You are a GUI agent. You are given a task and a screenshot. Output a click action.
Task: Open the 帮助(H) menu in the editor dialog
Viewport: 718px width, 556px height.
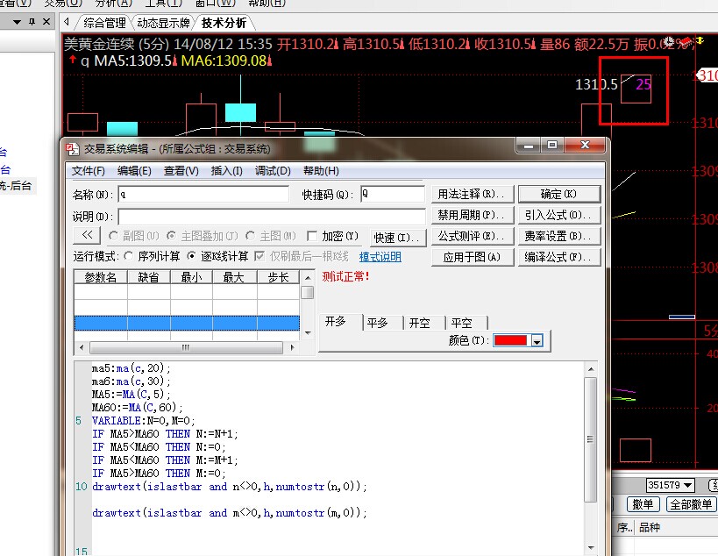tap(321, 171)
